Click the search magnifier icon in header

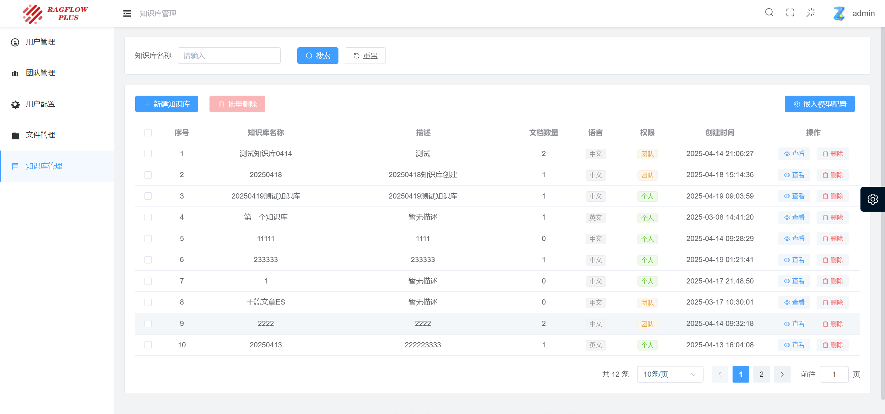(769, 13)
